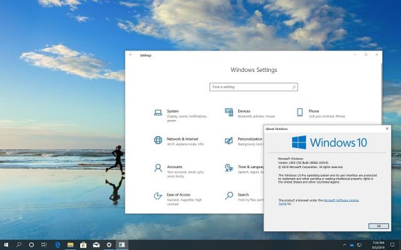Open the Phone settings category
The width and height of the screenshot is (401, 250).
(x=313, y=111)
